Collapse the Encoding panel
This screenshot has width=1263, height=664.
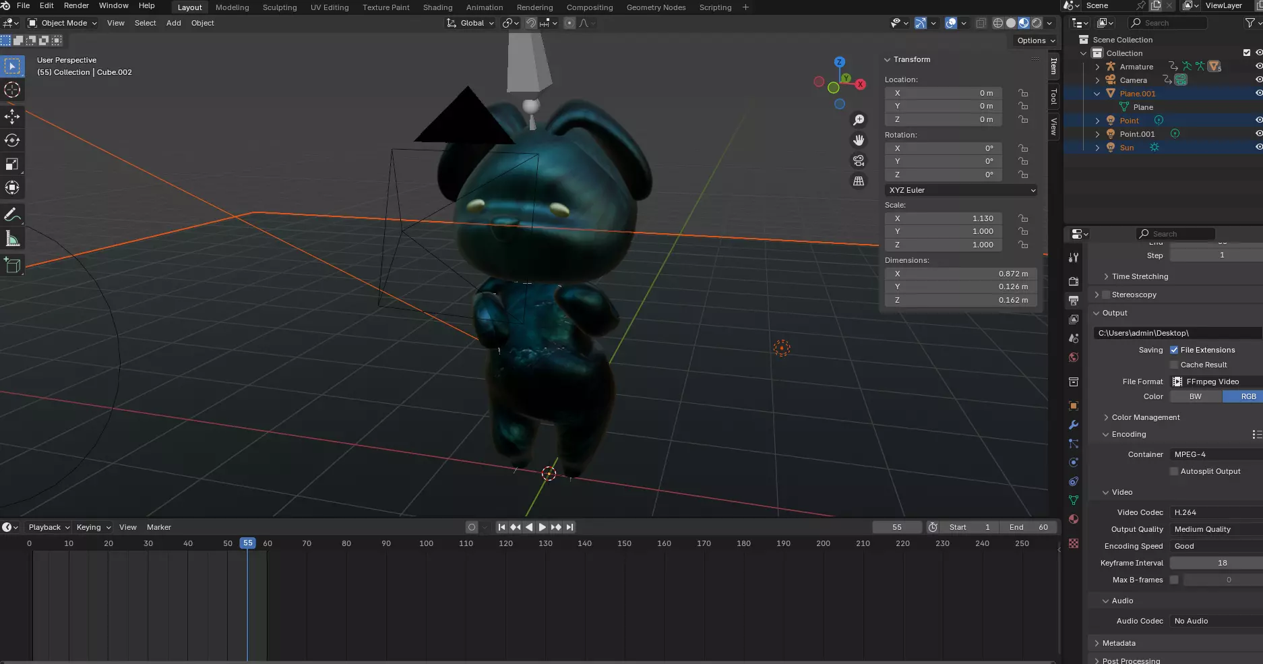point(1128,434)
